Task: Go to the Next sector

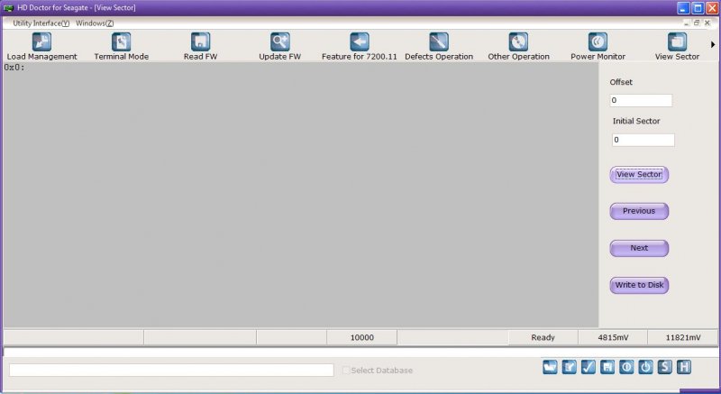Action: (x=639, y=248)
